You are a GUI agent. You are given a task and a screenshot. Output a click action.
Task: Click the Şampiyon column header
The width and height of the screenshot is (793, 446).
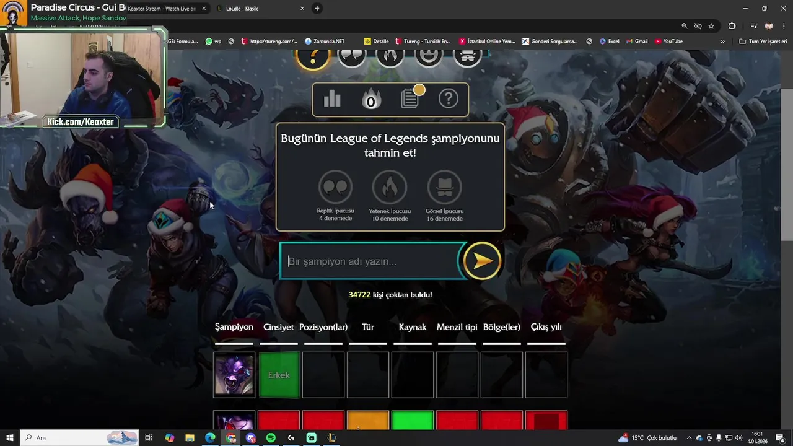234,327
